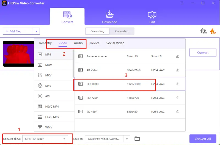
Task: Select MOV in the format list
Action: tap(53, 65)
